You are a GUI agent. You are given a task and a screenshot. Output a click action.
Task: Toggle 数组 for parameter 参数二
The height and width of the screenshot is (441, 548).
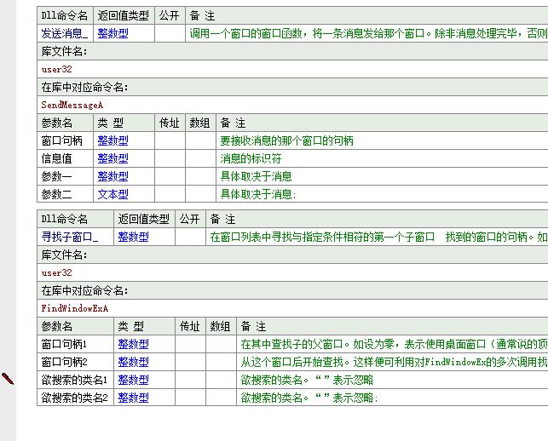200,194
